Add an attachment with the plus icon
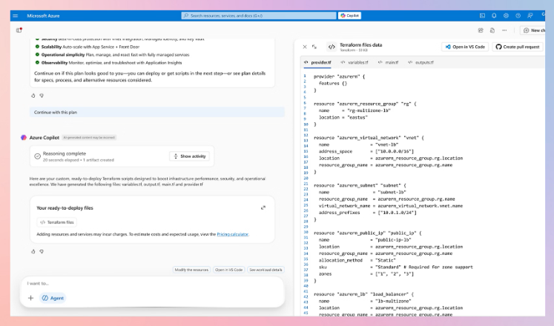Viewport: 554px width, 326px height. 30,298
